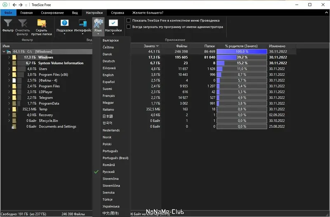Viewport: 330px width, 217px height.
Task: Click the Users folder icon
Action: point(14,69)
